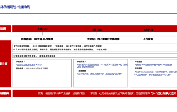The image size is (177, 112).
Task: Click the blue text starting #车主PK明星
Action: (99, 74)
